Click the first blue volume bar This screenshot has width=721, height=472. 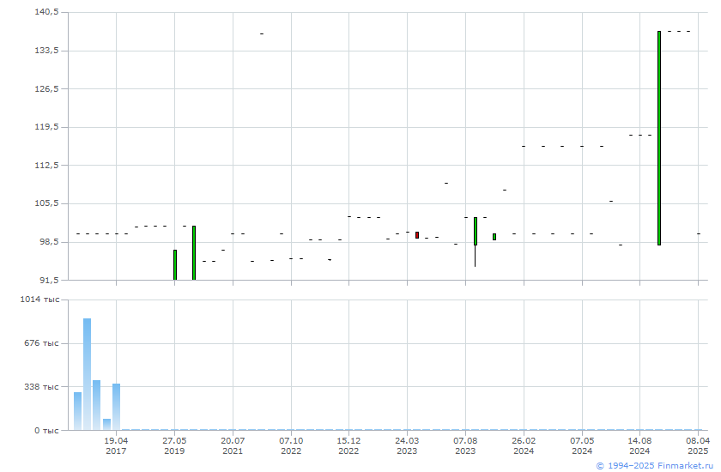click(x=77, y=411)
